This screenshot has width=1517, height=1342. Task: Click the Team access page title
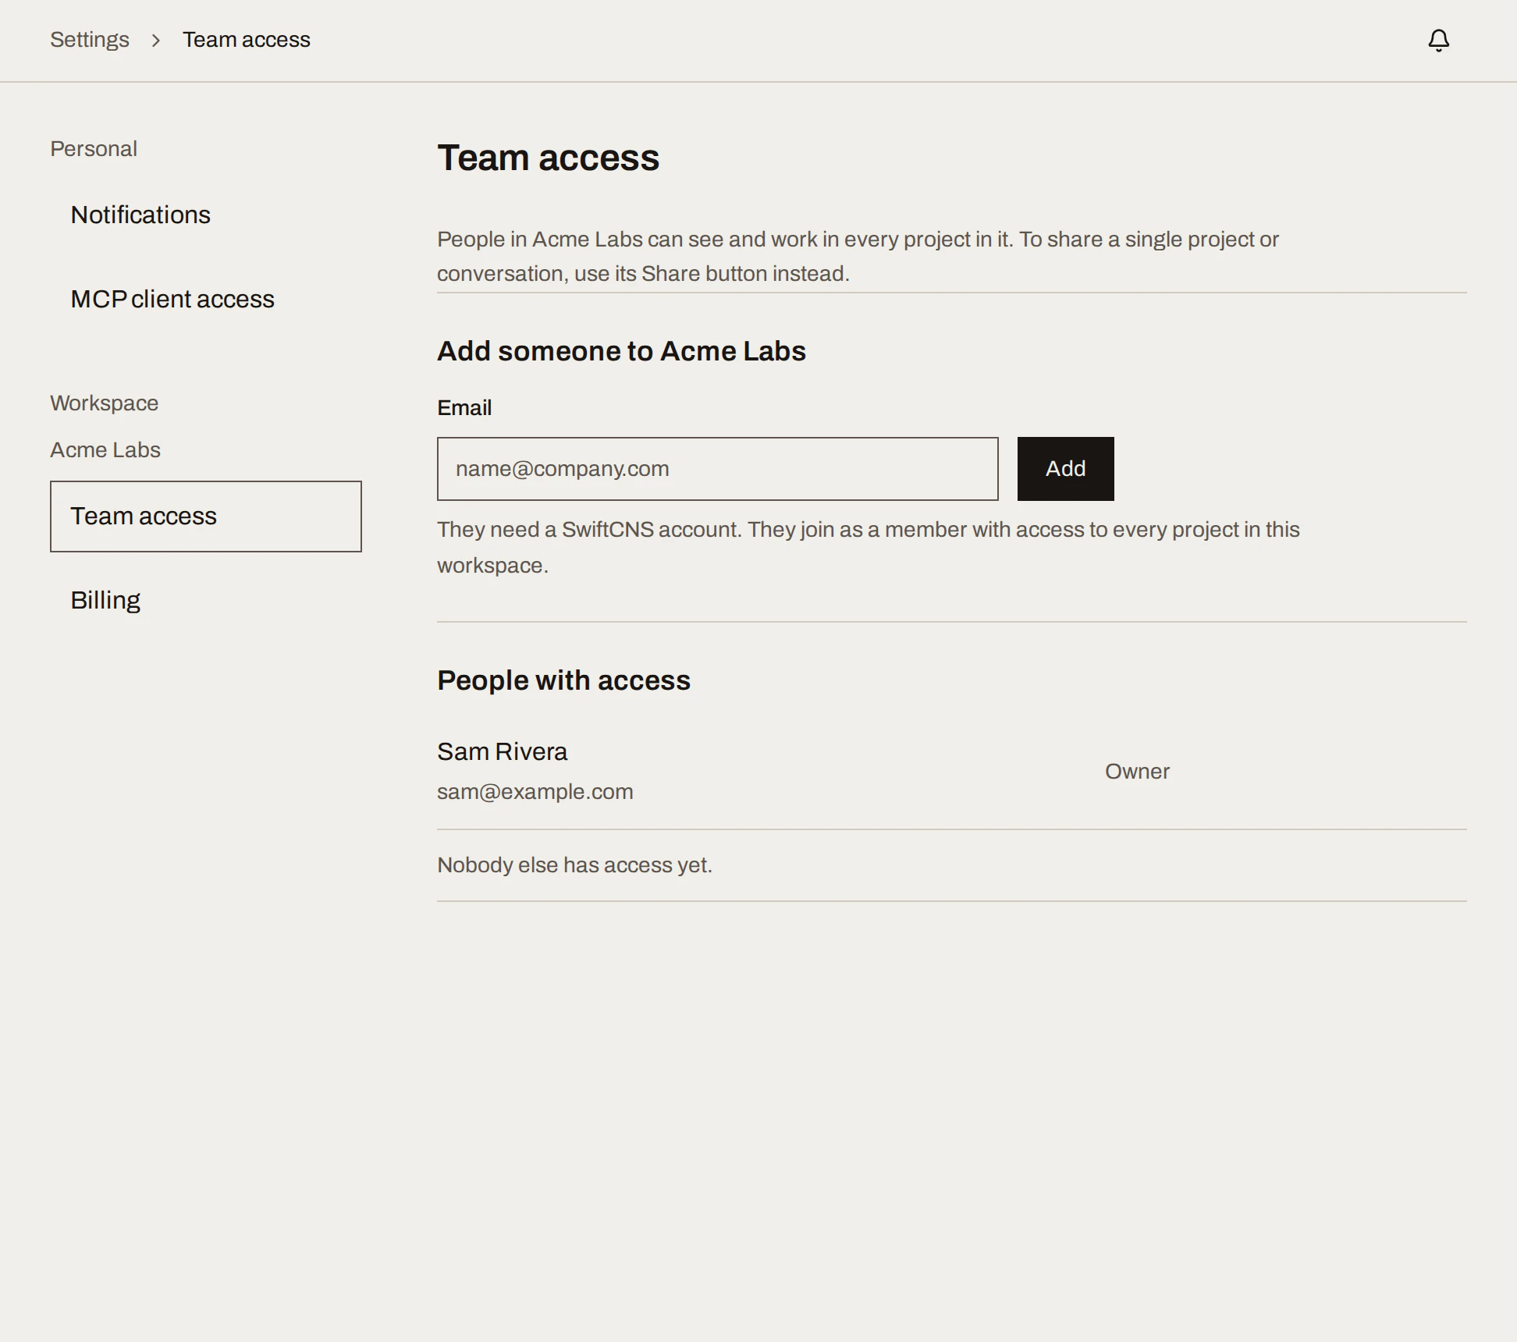pos(549,158)
